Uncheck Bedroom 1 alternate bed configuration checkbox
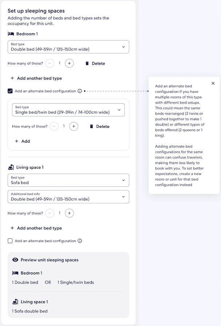221x326 pixels. point(10,91)
